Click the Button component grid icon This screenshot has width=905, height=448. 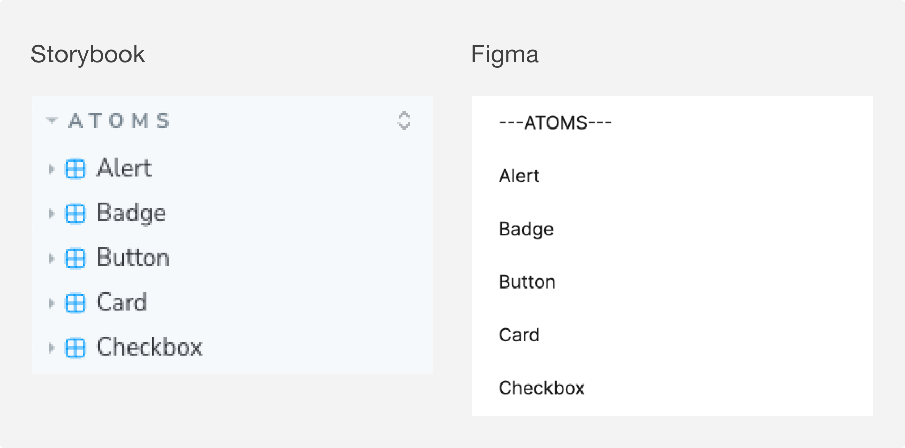pos(75,259)
